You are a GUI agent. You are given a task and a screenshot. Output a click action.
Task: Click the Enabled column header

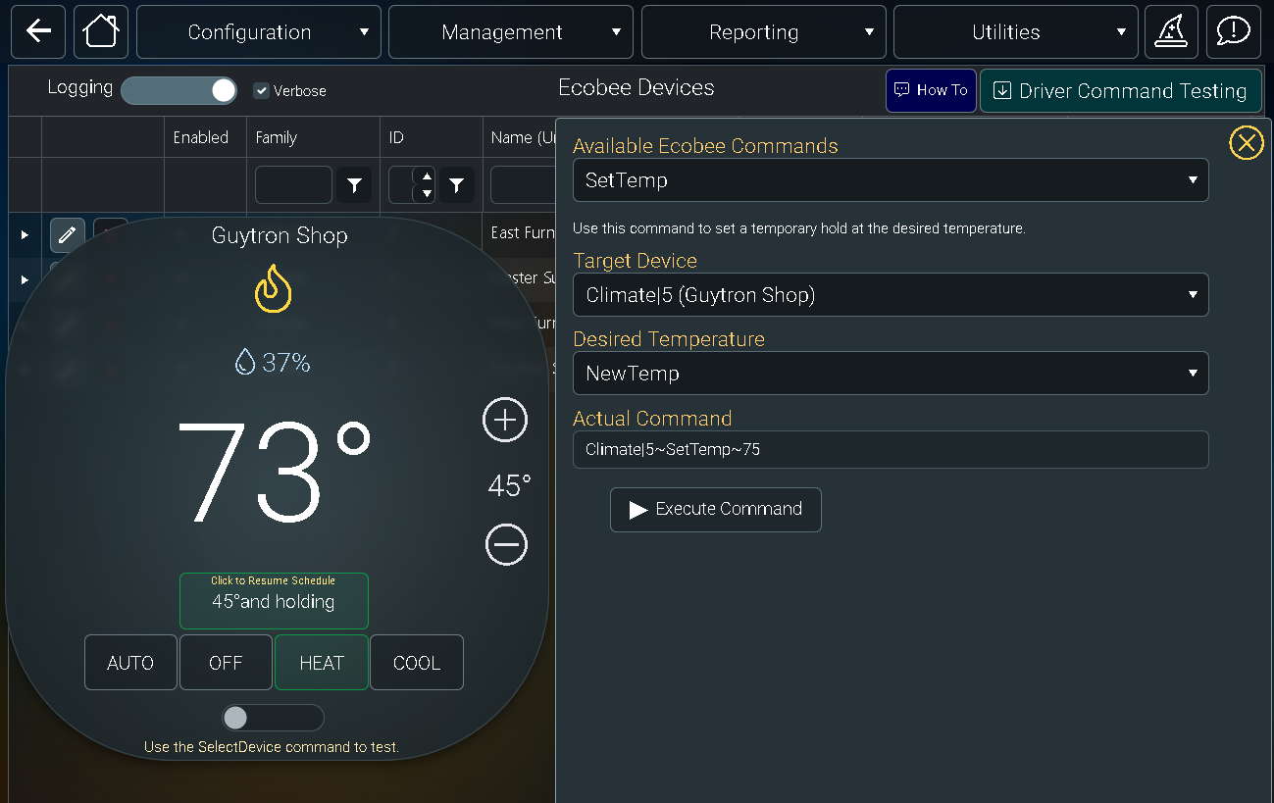pos(201,137)
